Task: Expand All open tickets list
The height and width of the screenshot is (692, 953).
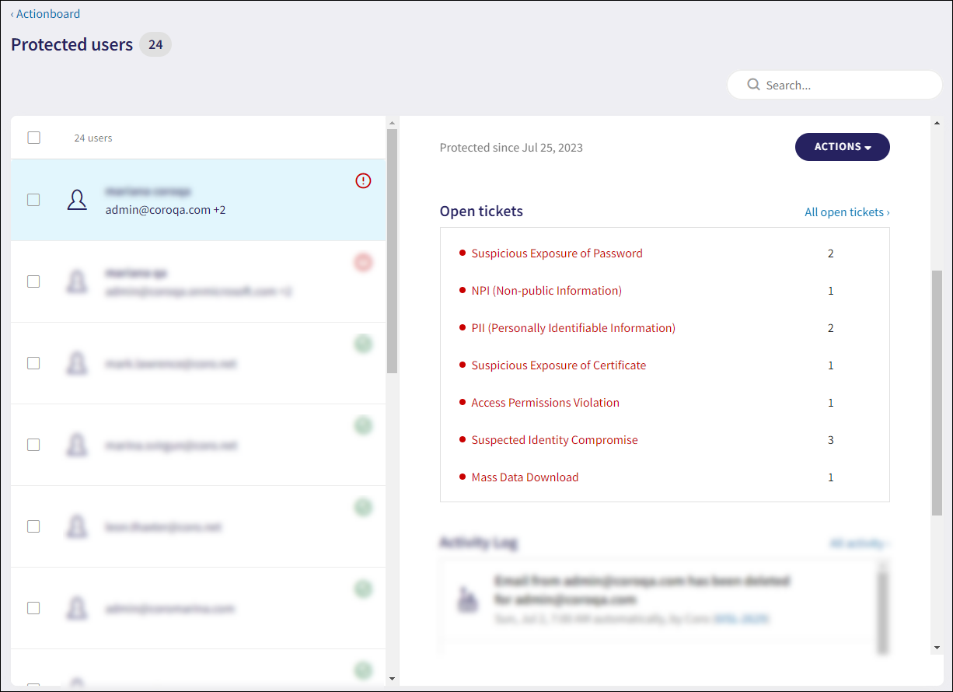Action: tap(847, 212)
